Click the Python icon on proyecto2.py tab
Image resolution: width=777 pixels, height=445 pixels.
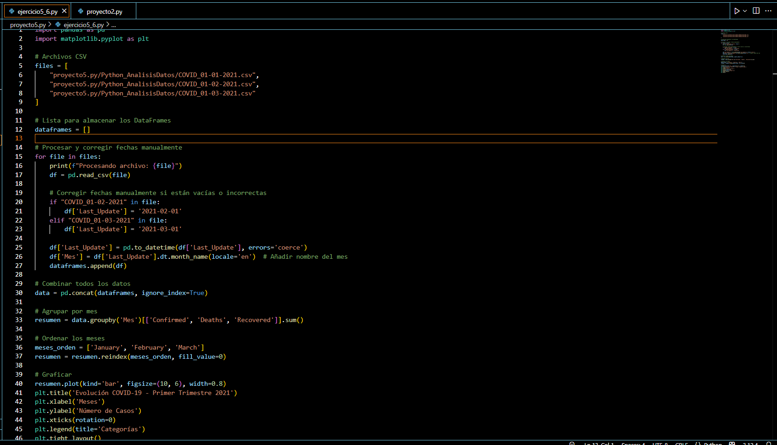(81, 11)
